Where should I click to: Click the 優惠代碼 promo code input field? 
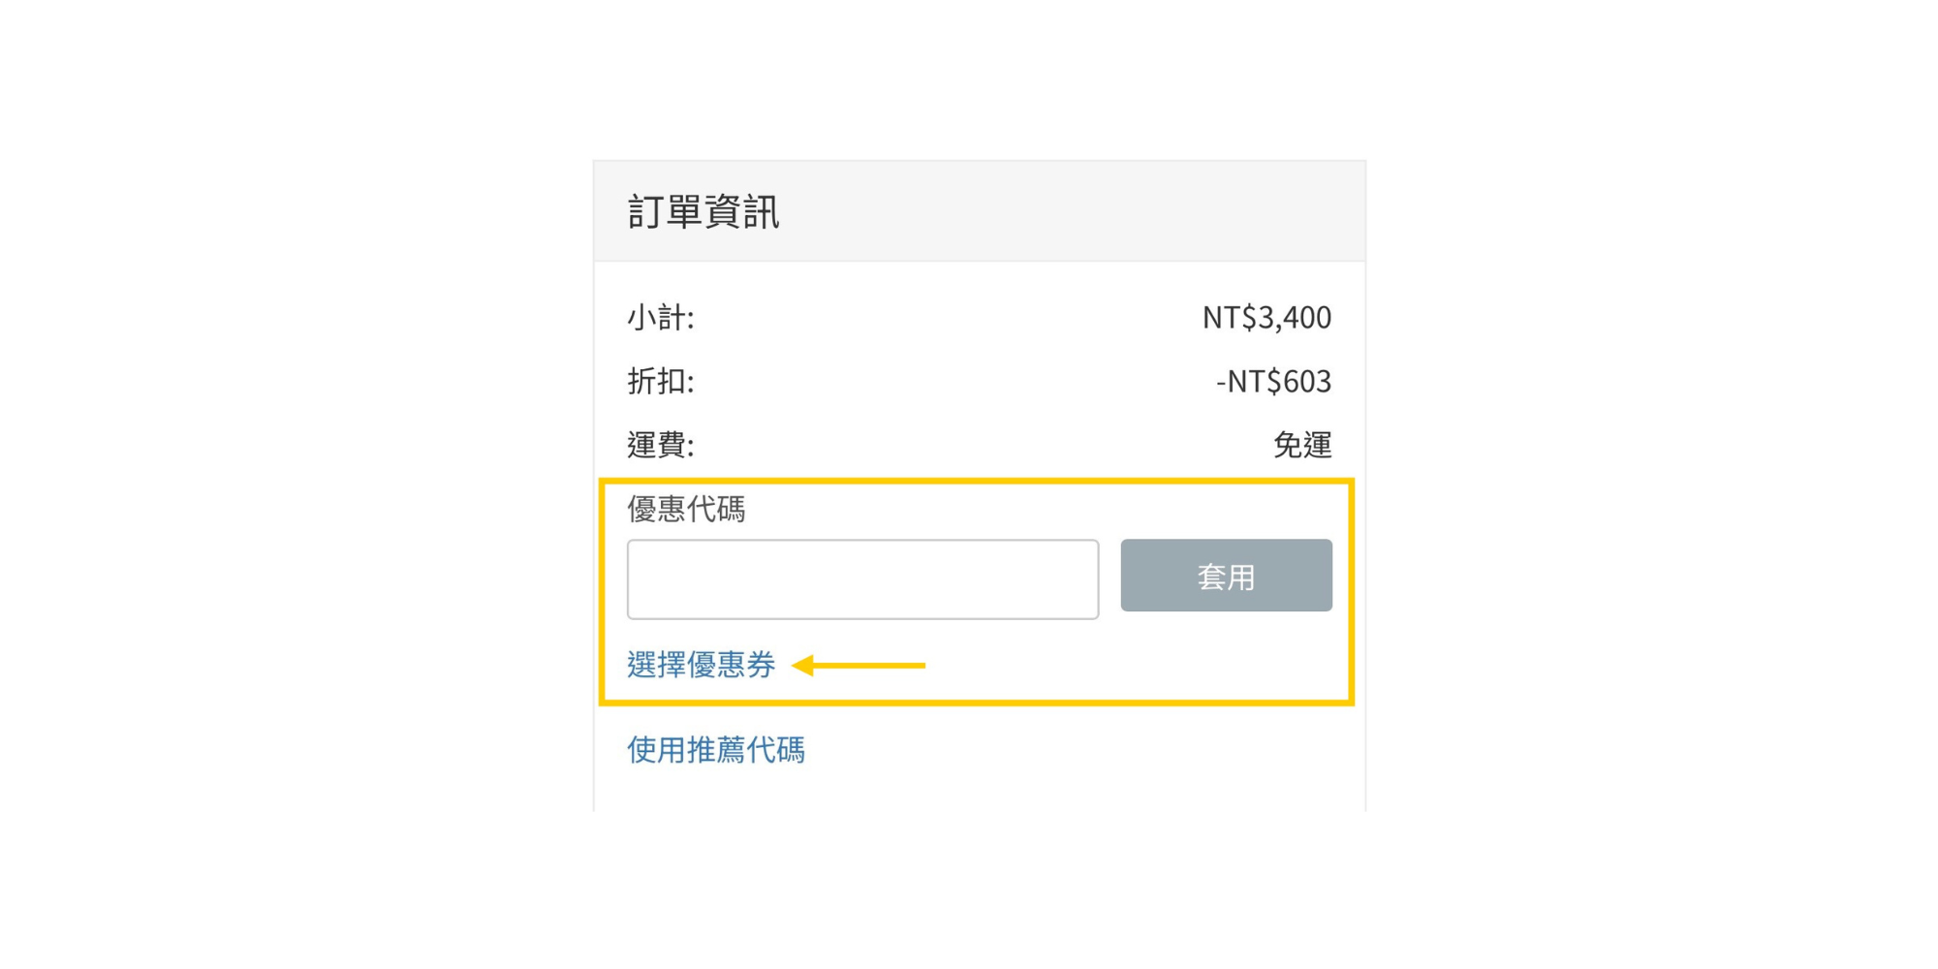862,579
